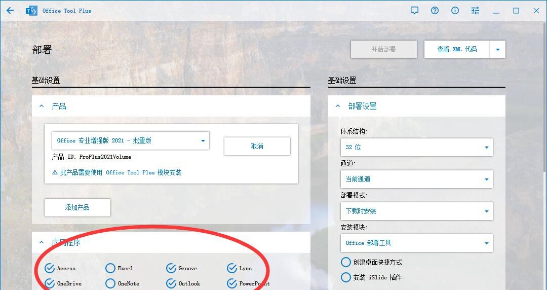
Task: Collapse the 产品 section
Action: point(42,106)
